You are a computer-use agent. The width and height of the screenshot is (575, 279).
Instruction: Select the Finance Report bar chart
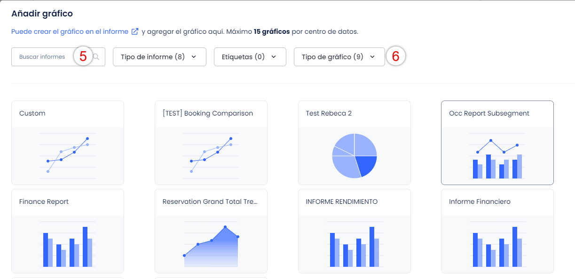pos(68,244)
